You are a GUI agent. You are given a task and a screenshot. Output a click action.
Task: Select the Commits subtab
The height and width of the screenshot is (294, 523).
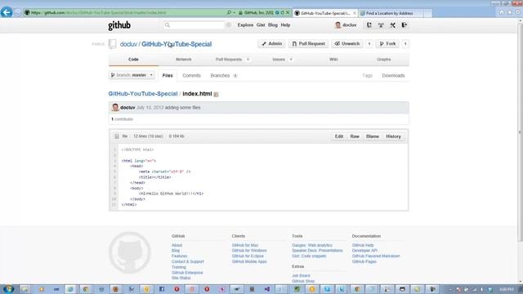tap(191, 76)
